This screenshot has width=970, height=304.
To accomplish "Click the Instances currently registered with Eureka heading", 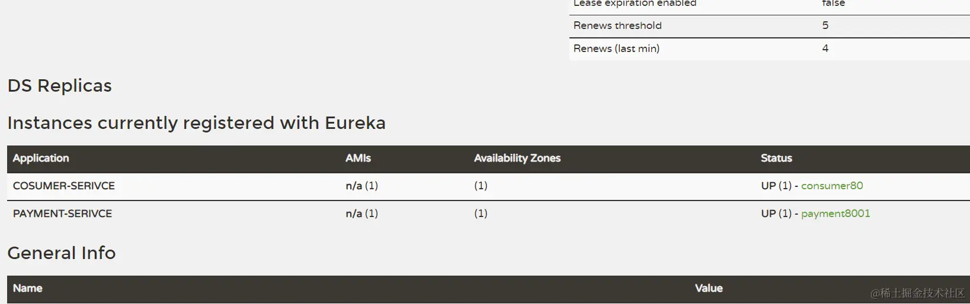I will 196,123.
